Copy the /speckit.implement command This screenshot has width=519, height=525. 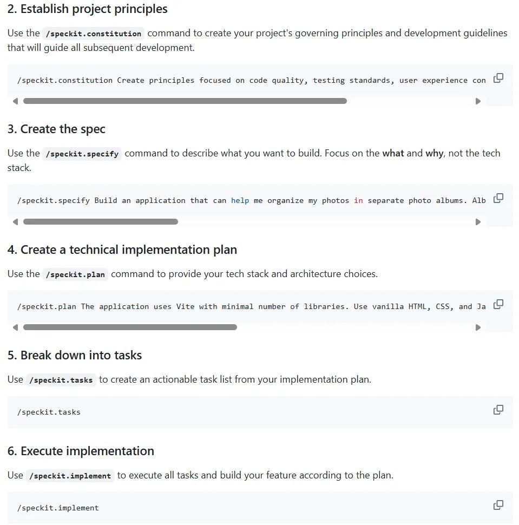498,506
